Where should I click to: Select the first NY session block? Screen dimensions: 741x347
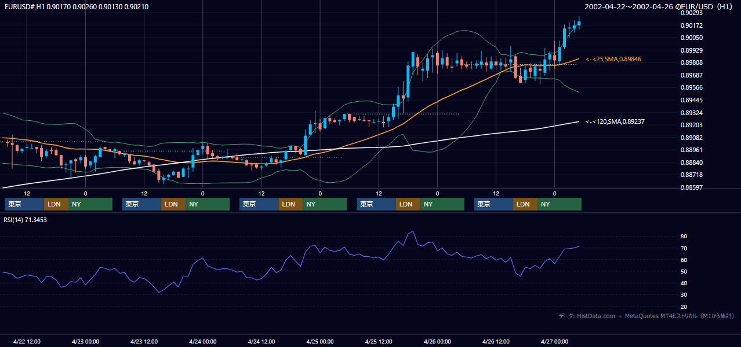(90, 204)
